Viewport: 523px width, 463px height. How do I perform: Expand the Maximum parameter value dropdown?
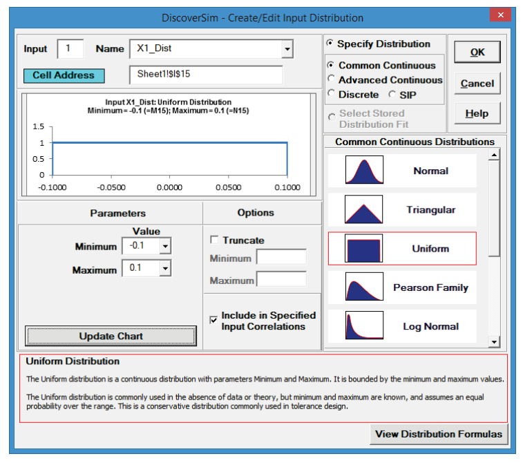point(164,269)
